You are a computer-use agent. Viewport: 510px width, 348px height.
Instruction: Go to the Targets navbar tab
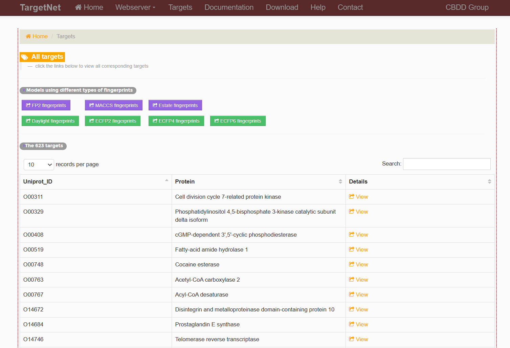180,7
